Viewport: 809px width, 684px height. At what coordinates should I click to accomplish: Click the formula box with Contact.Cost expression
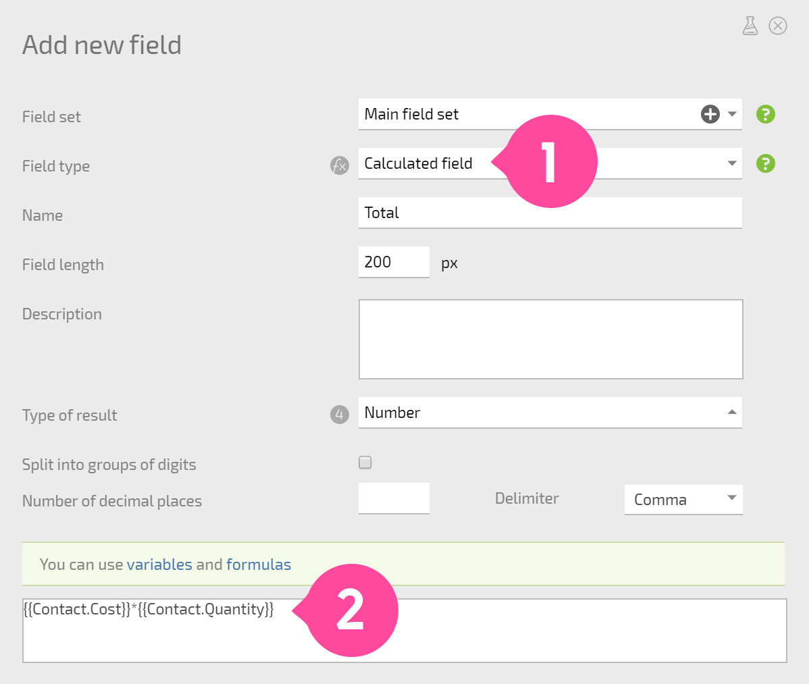coord(404,631)
